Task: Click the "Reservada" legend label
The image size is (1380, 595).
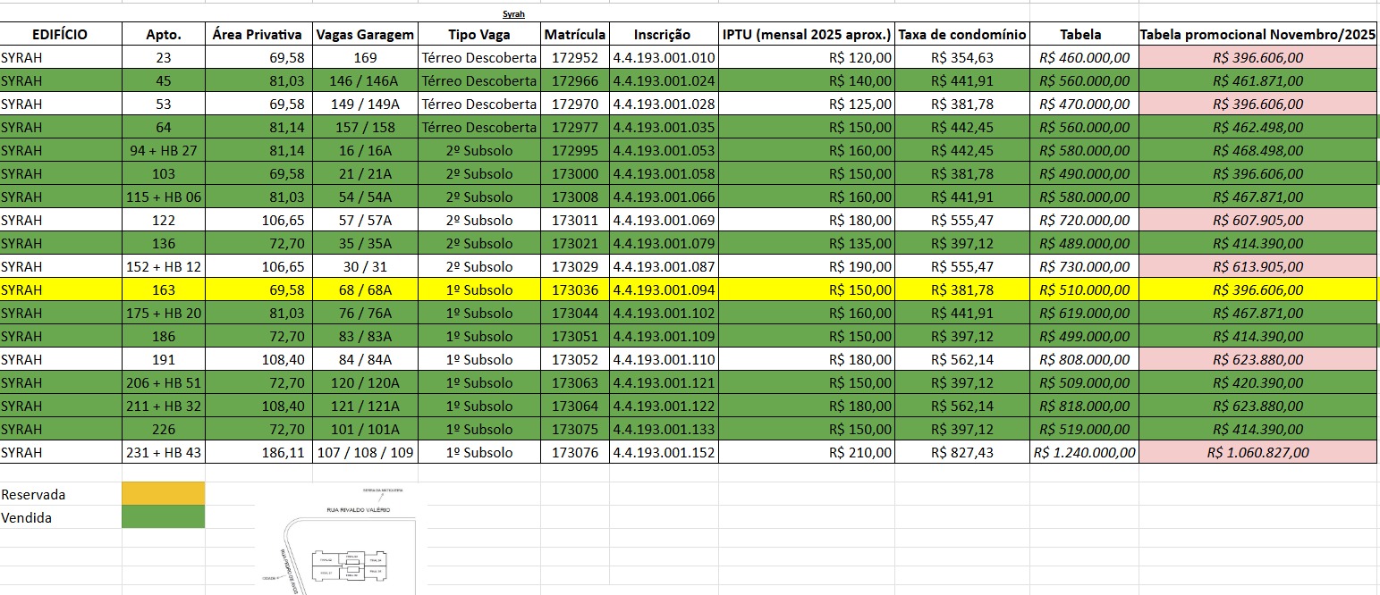Action: click(34, 494)
